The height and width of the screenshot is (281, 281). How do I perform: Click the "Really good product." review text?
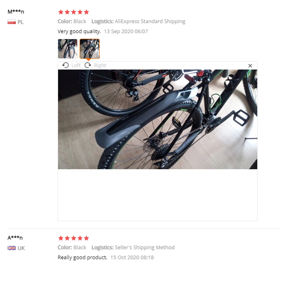pyautogui.click(x=82, y=257)
